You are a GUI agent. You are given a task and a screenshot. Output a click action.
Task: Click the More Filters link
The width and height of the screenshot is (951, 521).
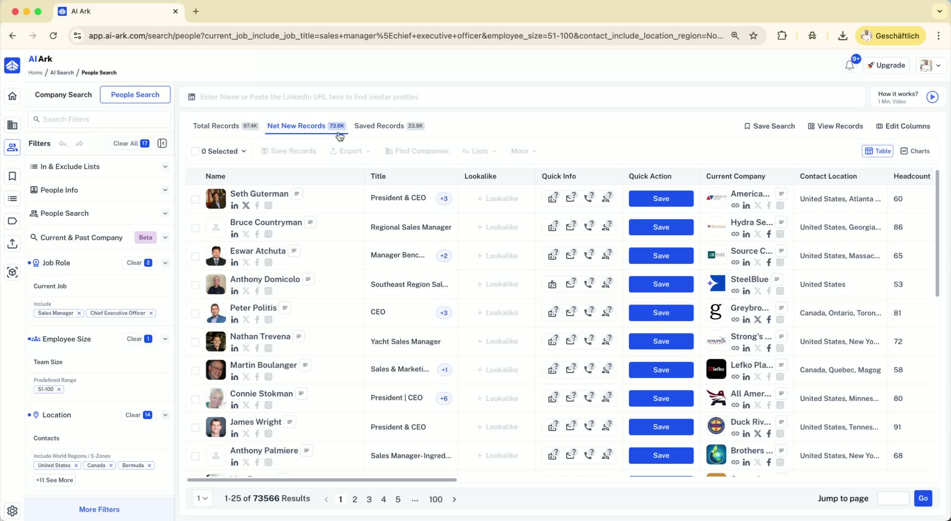[x=99, y=509]
